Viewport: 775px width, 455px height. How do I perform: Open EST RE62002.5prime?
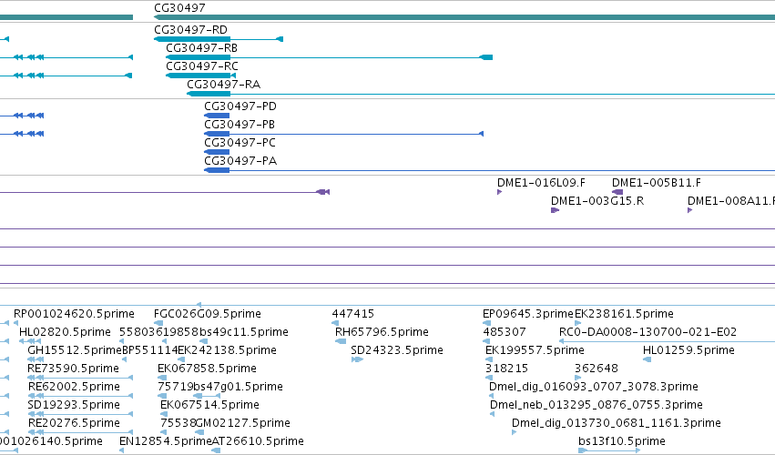pos(74,387)
